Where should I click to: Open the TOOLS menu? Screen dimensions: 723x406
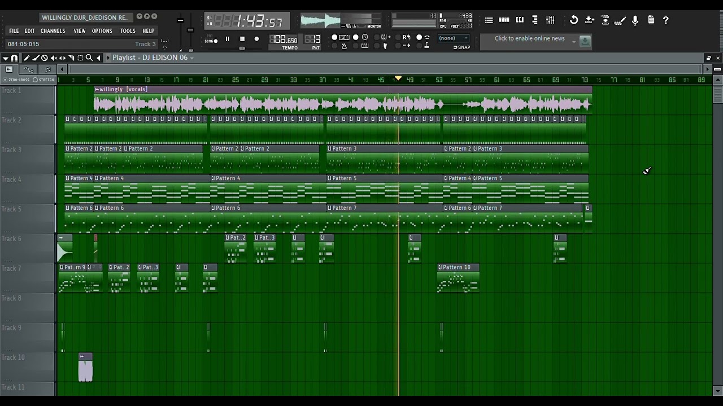tap(128, 31)
